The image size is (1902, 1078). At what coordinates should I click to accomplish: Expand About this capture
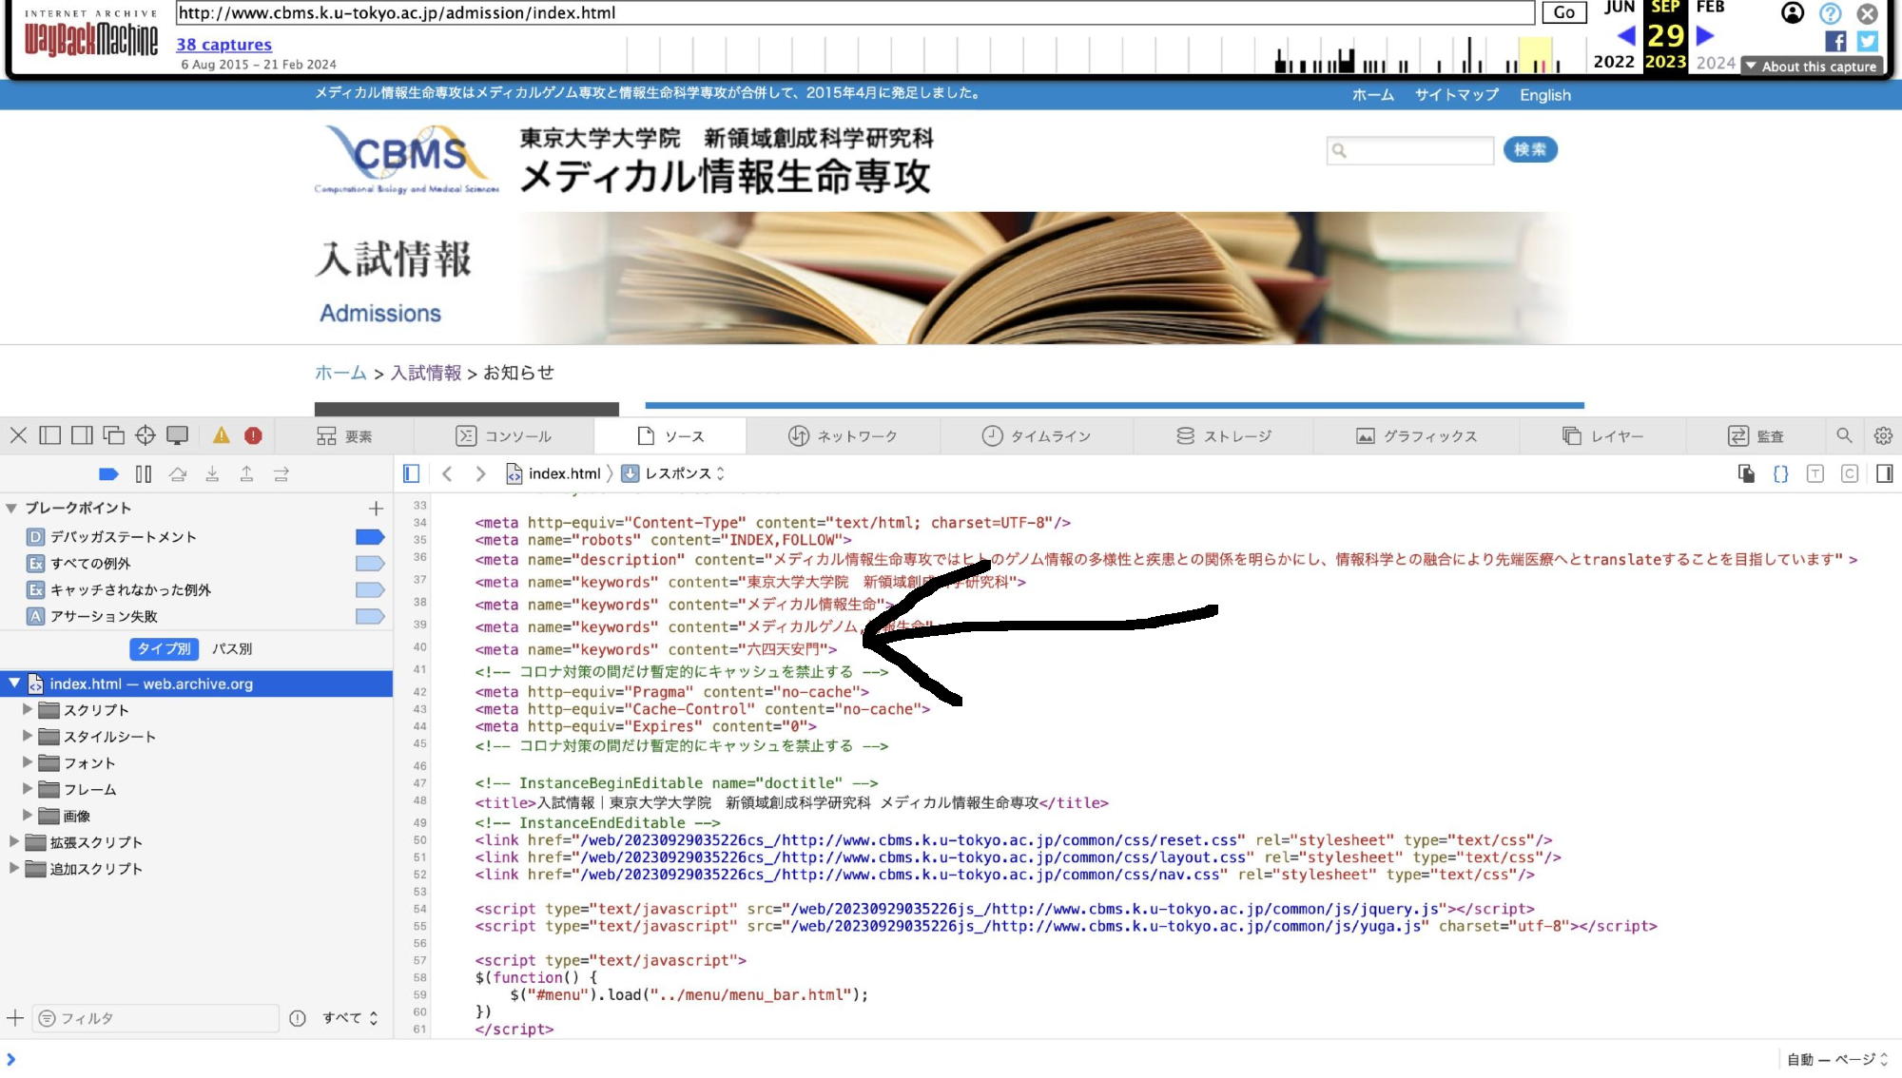pos(1811,67)
